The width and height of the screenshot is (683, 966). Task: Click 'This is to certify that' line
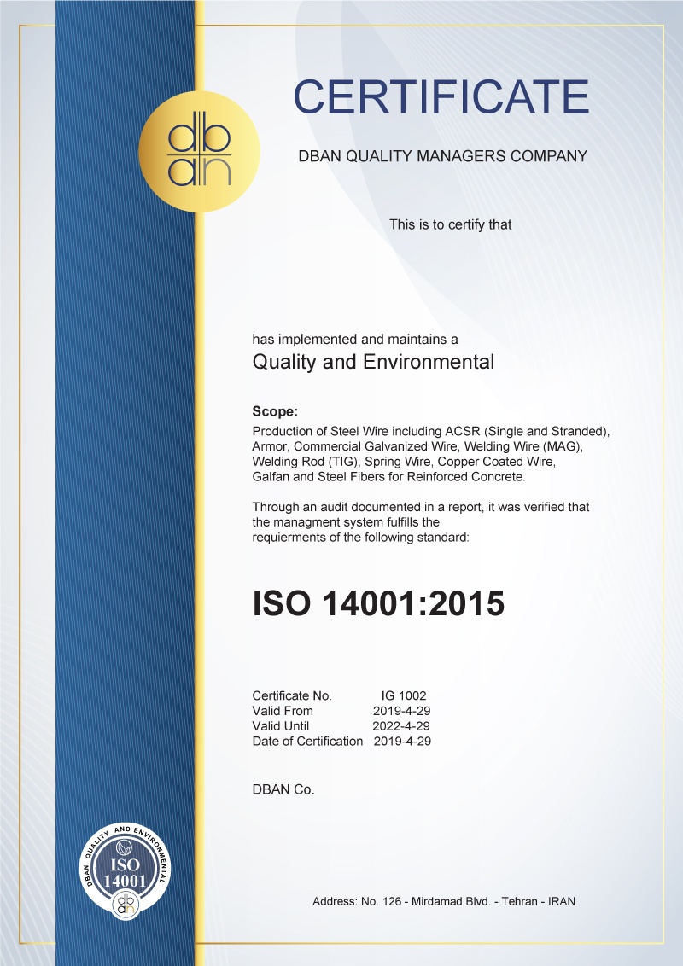(450, 225)
